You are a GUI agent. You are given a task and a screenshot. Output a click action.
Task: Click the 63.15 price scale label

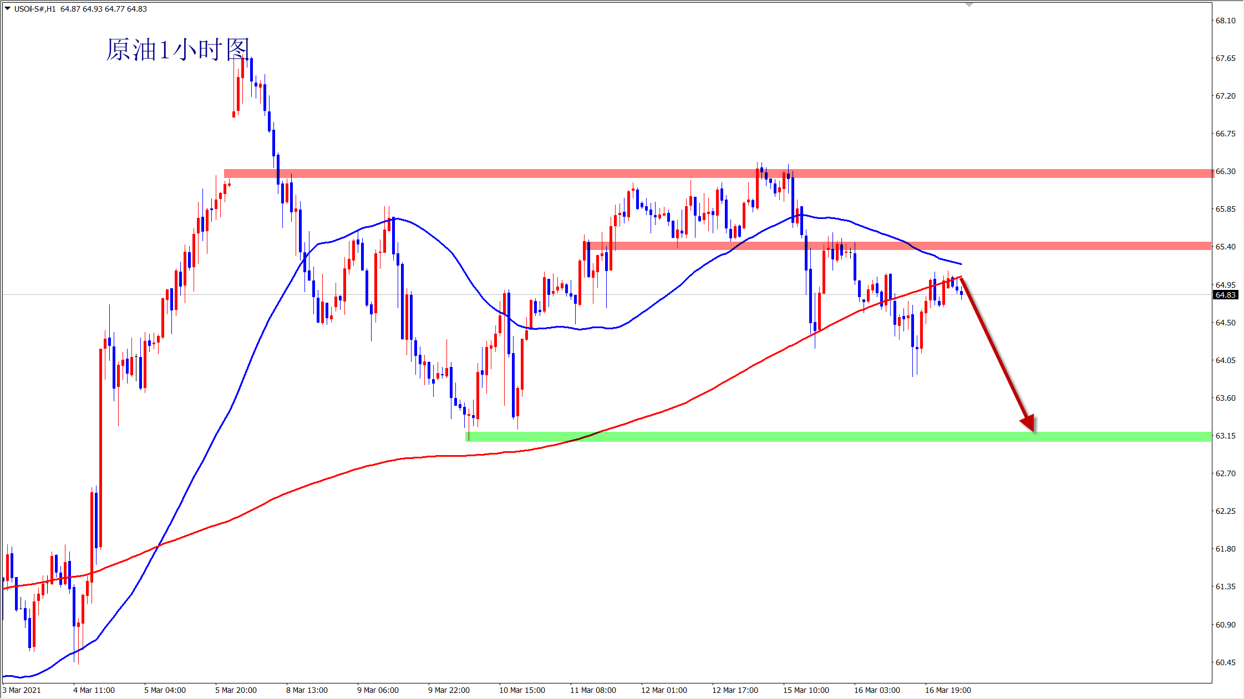pos(1225,436)
